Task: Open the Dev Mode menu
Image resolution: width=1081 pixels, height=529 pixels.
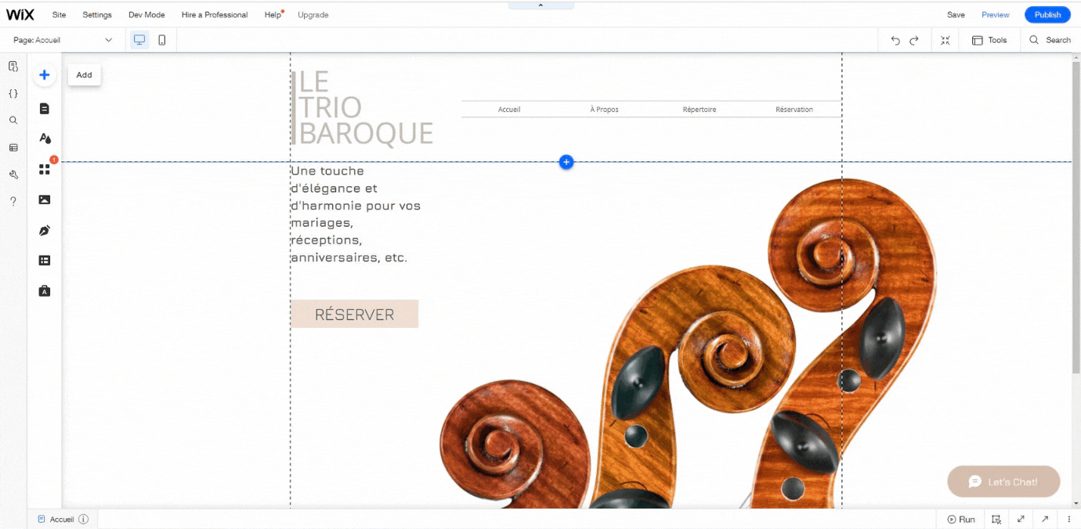Action: point(146,15)
